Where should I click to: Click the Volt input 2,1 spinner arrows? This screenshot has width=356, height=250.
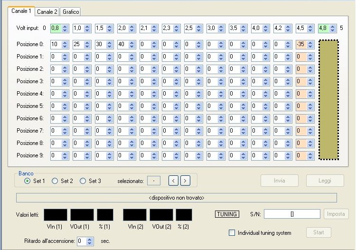[154, 28]
